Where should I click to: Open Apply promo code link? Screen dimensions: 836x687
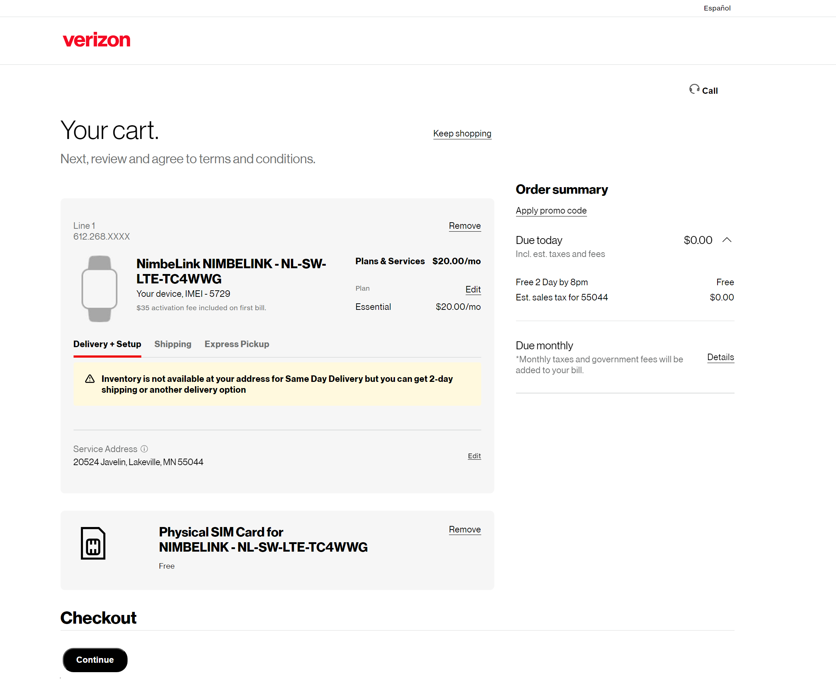click(x=551, y=211)
